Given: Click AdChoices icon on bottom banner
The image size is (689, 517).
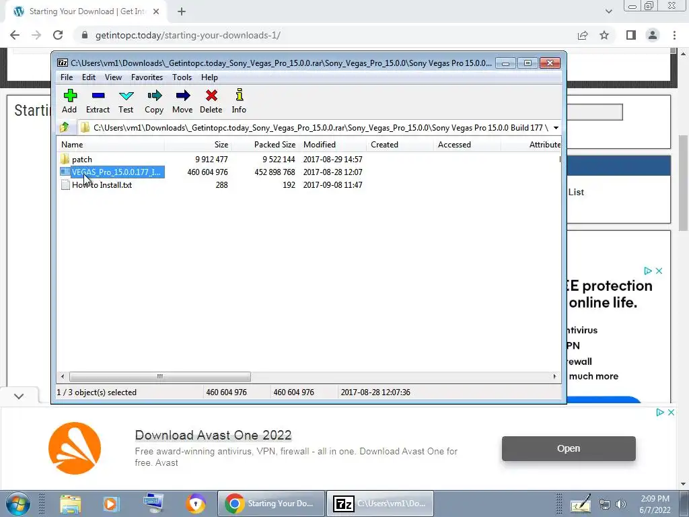Looking at the screenshot, I should pyautogui.click(x=660, y=413).
